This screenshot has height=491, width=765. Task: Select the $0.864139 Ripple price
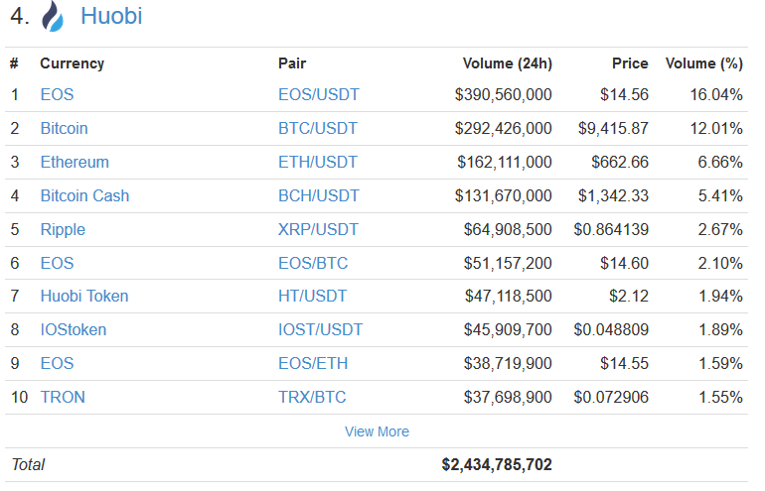[611, 229]
